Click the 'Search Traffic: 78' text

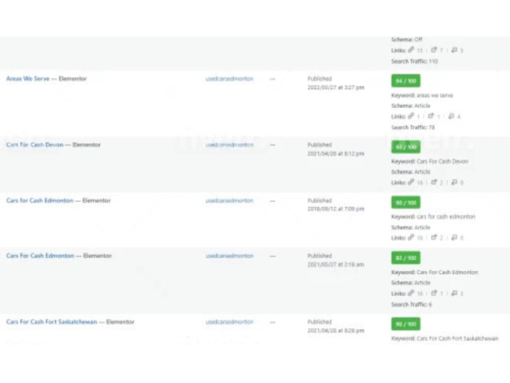413,127
